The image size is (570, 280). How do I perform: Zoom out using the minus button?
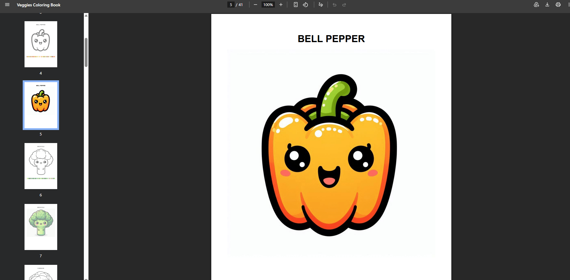pos(255,5)
